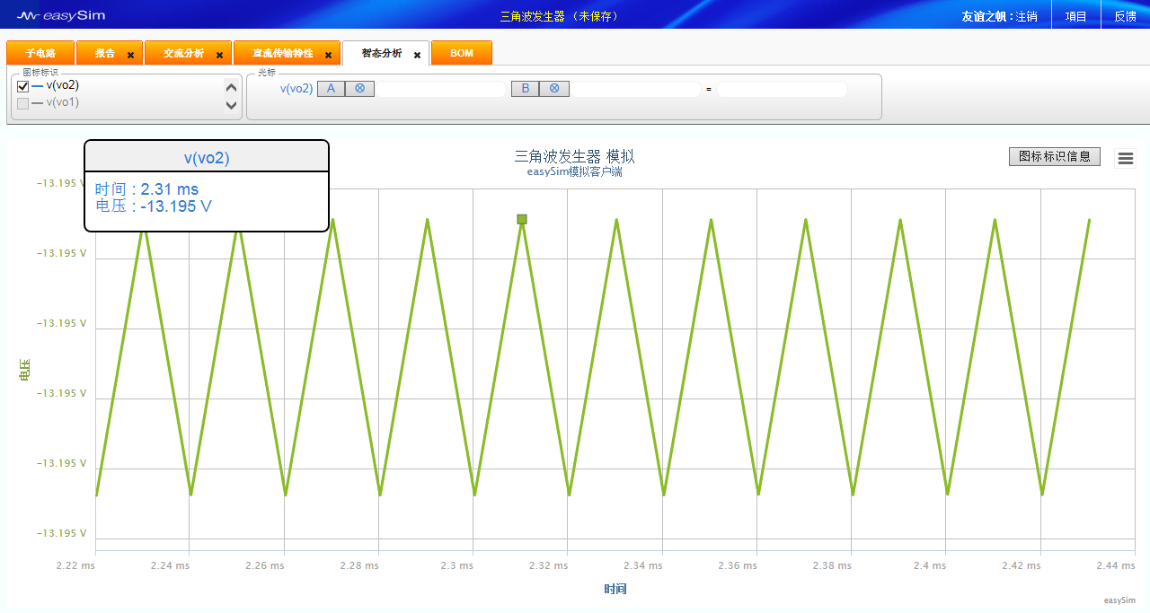Viewport: 1150px width, 613px height.
Task: Switch to the 报告 tab
Action: [105, 53]
